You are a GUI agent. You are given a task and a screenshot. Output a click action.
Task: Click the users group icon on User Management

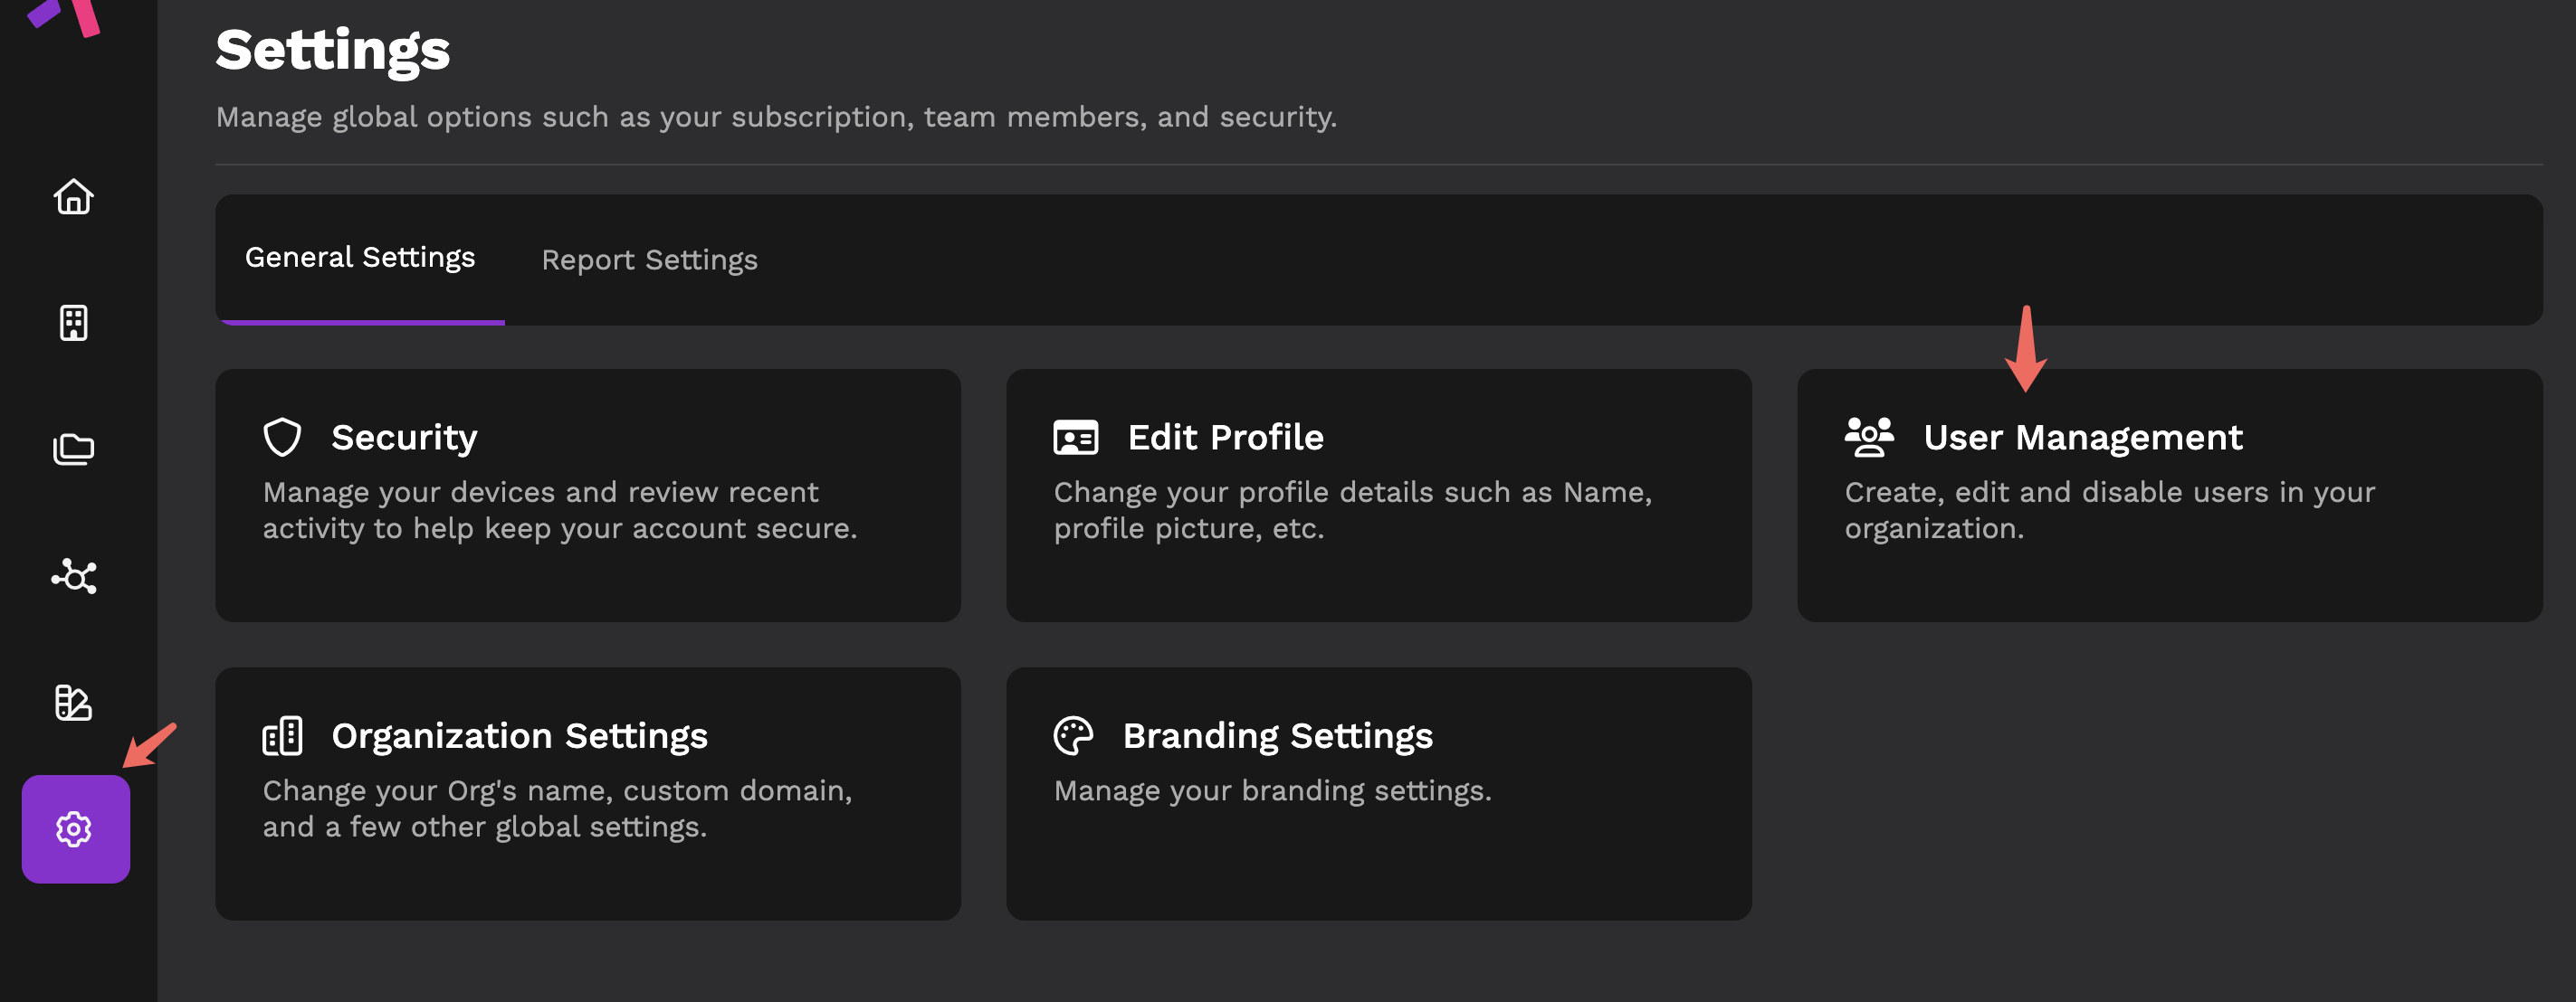(x=1868, y=438)
